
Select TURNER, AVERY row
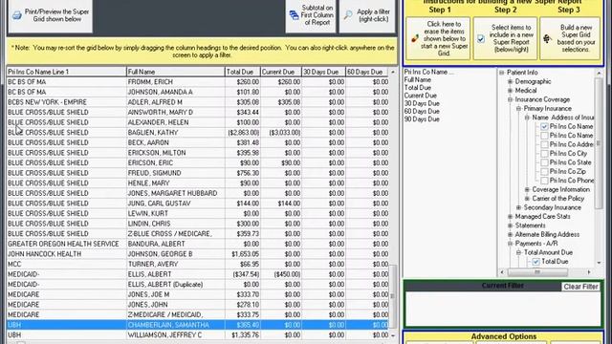[x=198, y=265]
